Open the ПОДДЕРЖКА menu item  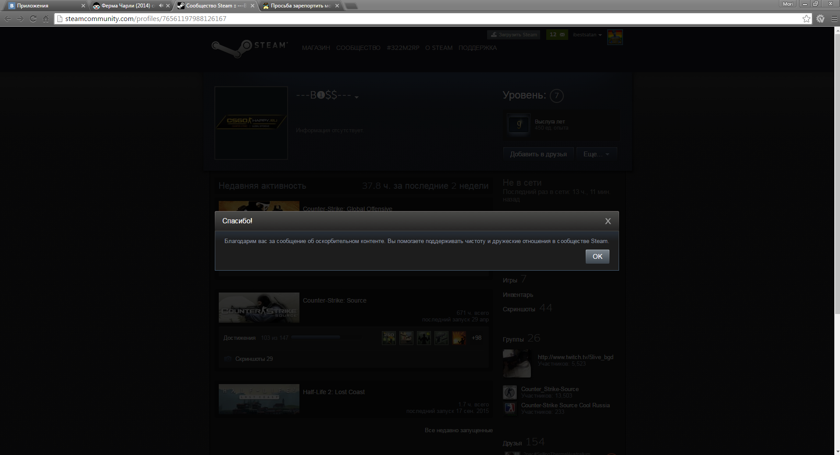pyautogui.click(x=477, y=48)
